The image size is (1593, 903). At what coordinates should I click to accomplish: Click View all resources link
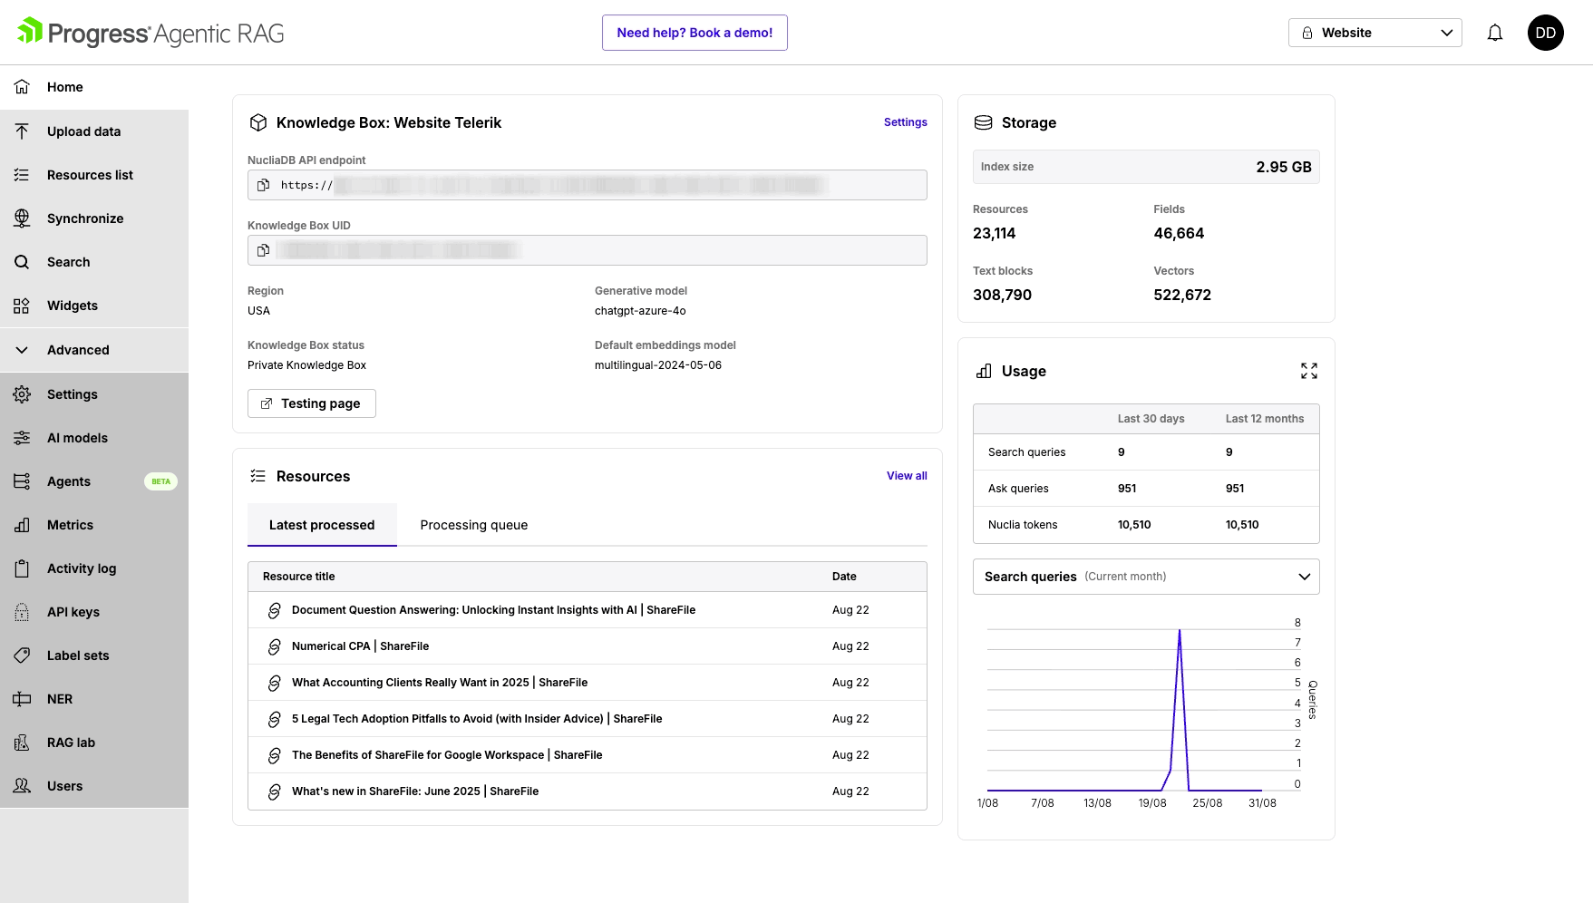pyautogui.click(x=906, y=476)
